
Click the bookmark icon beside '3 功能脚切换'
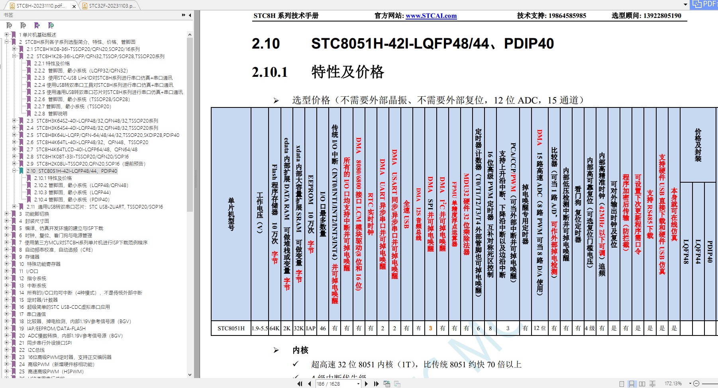[14, 214]
